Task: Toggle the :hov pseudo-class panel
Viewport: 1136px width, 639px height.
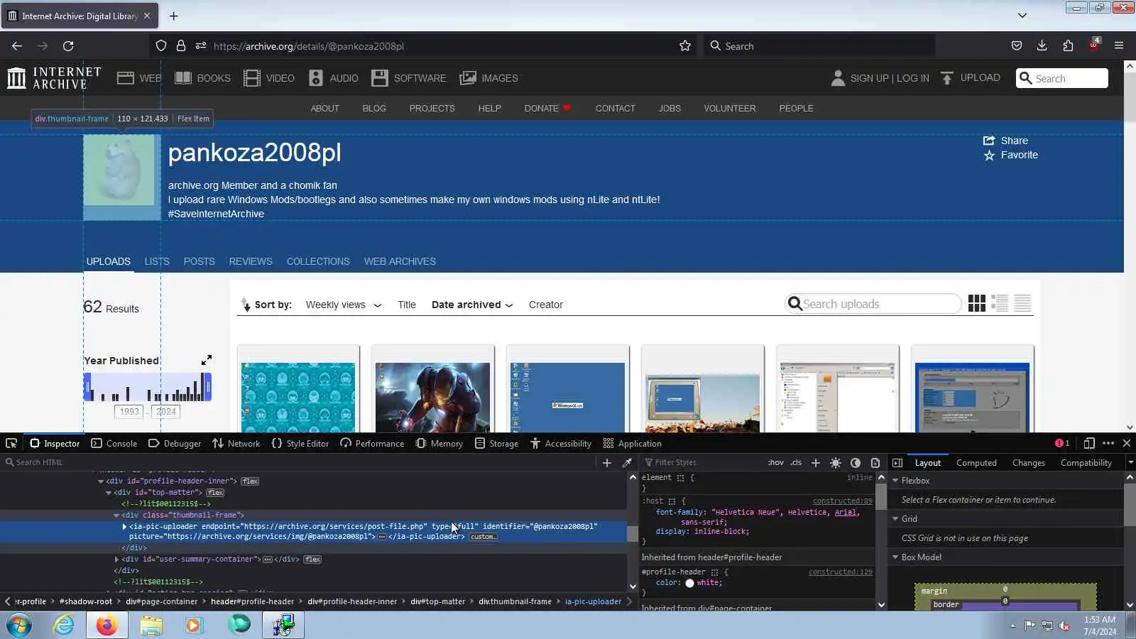Action: pyautogui.click(x=776, y=462)
